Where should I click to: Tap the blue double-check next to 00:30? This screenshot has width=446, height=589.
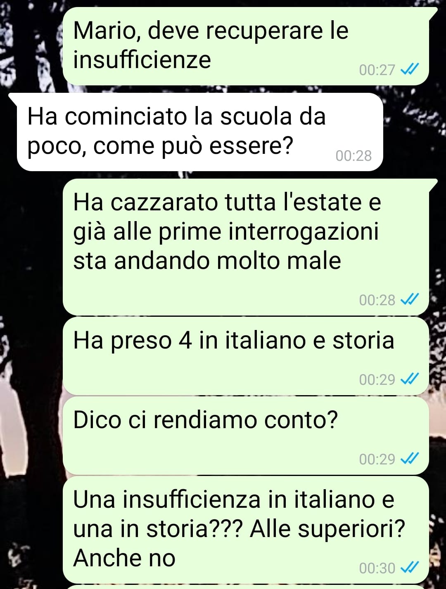(410, 568)
